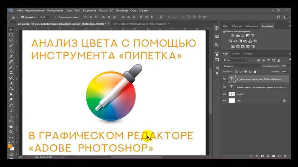Toggle lock transparent pixels icon

(x=236, y=72)
